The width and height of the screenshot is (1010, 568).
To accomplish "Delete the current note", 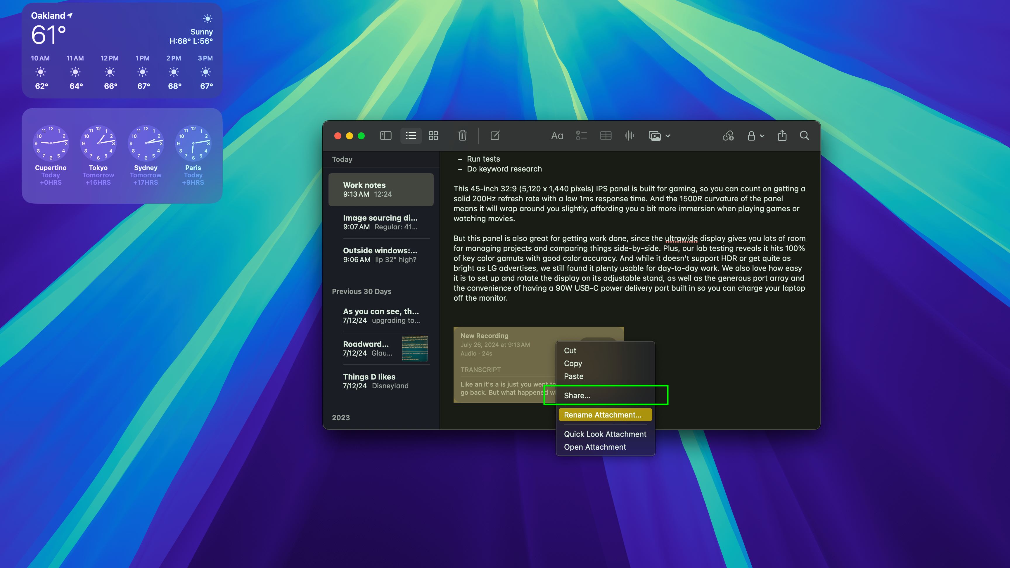I will (x=463, y=136).
